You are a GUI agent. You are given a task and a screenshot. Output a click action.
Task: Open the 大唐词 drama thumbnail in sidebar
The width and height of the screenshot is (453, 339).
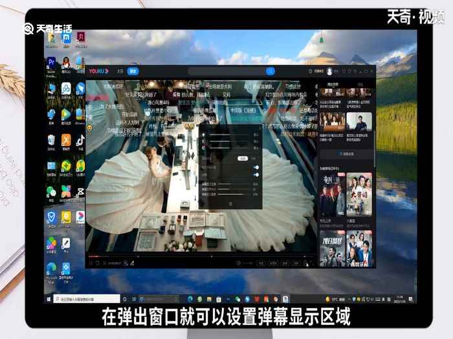(x=359, y=194)
